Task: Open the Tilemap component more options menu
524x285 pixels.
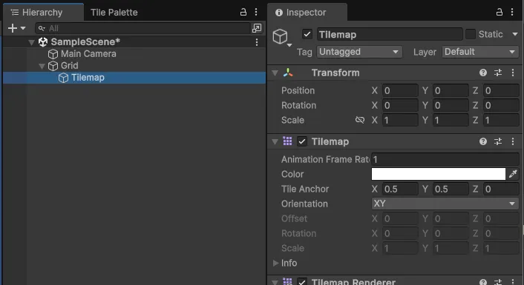Action: [x=513, y=141]
